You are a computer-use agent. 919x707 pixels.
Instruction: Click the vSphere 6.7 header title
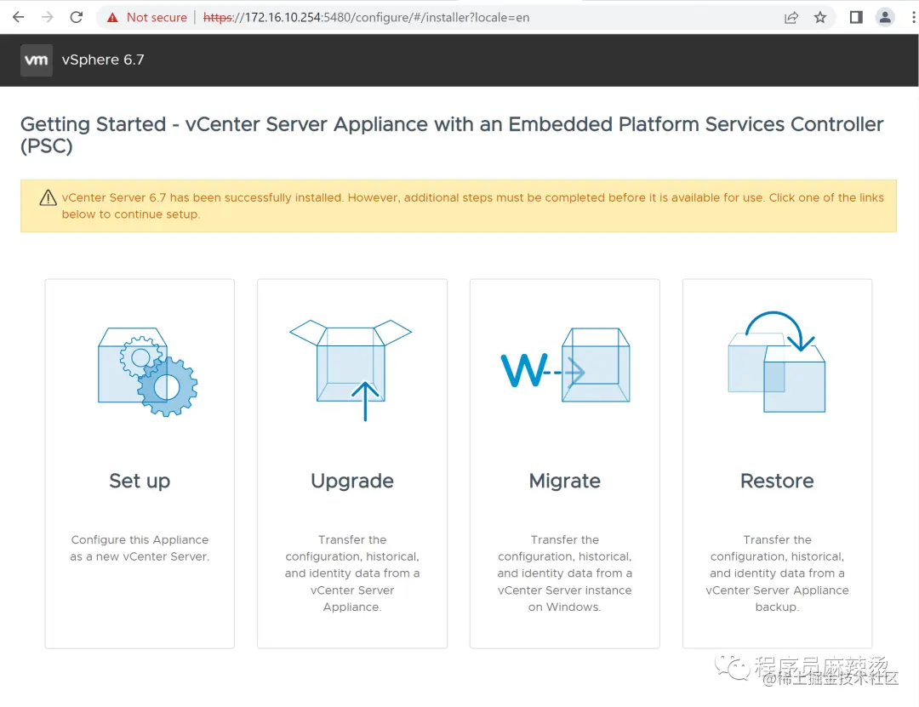click(103, 60)
